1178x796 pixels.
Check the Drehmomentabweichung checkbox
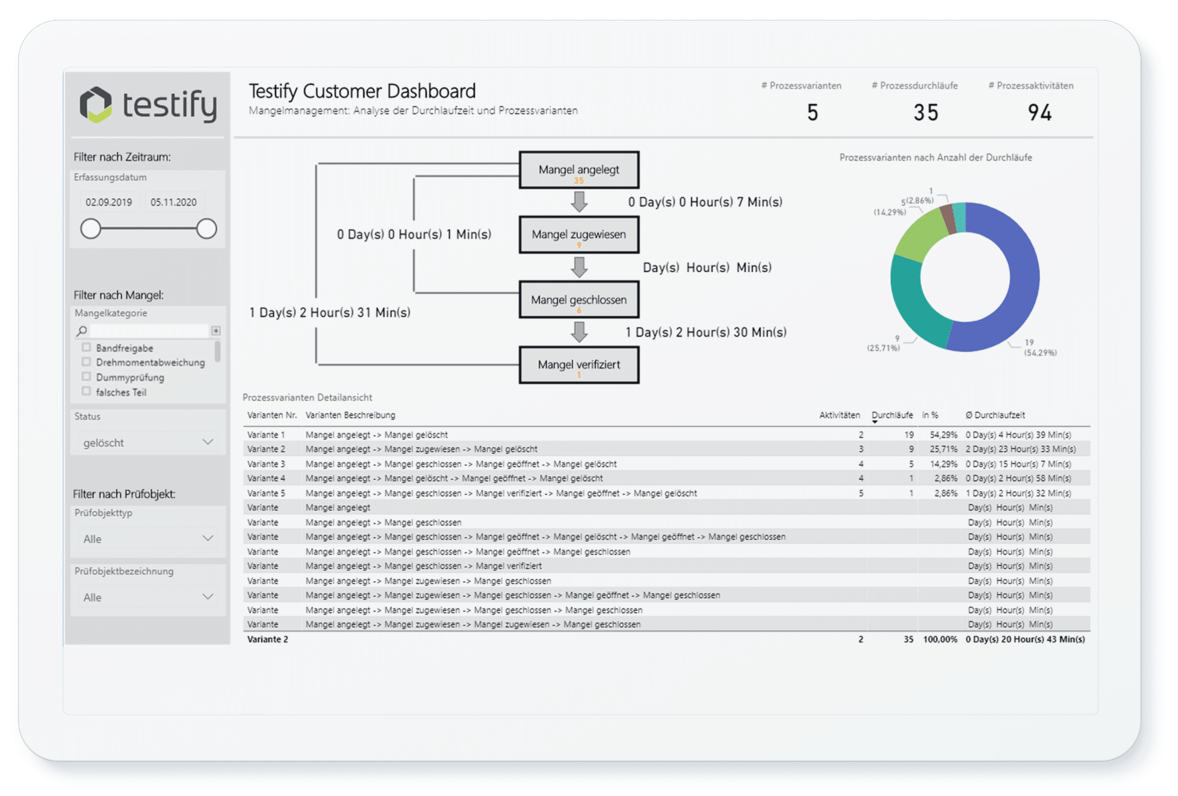pos(86,362)
